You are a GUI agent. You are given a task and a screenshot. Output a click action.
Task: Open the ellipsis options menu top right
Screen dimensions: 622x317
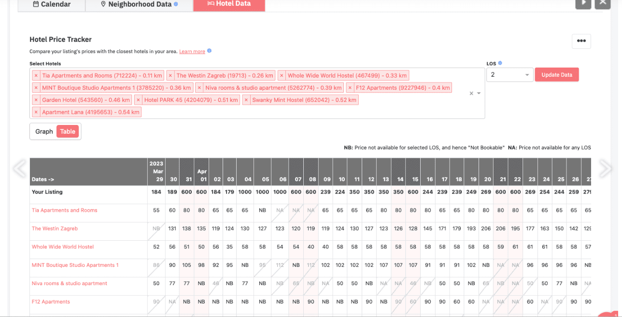(581, 41)
